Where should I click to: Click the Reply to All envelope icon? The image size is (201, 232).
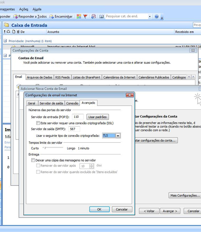[15, 16]
